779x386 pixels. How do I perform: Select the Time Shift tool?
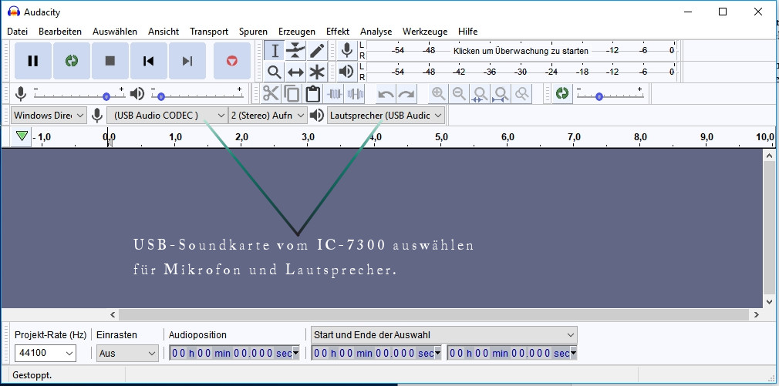(x=295, y=72)
